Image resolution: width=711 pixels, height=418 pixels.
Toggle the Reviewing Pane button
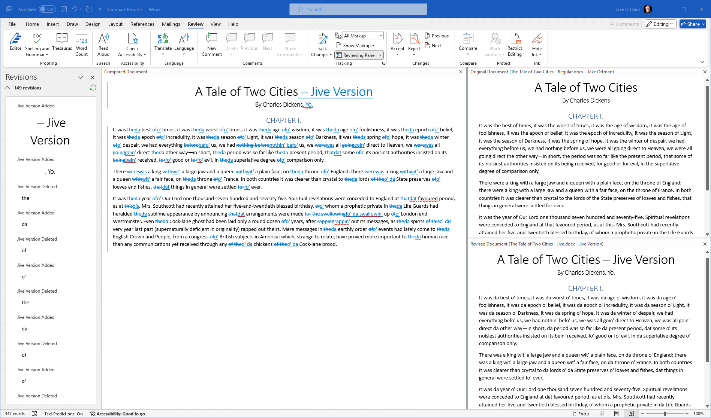(356, 55)
